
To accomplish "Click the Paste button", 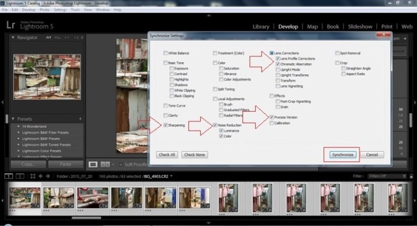I will point(65,164).
